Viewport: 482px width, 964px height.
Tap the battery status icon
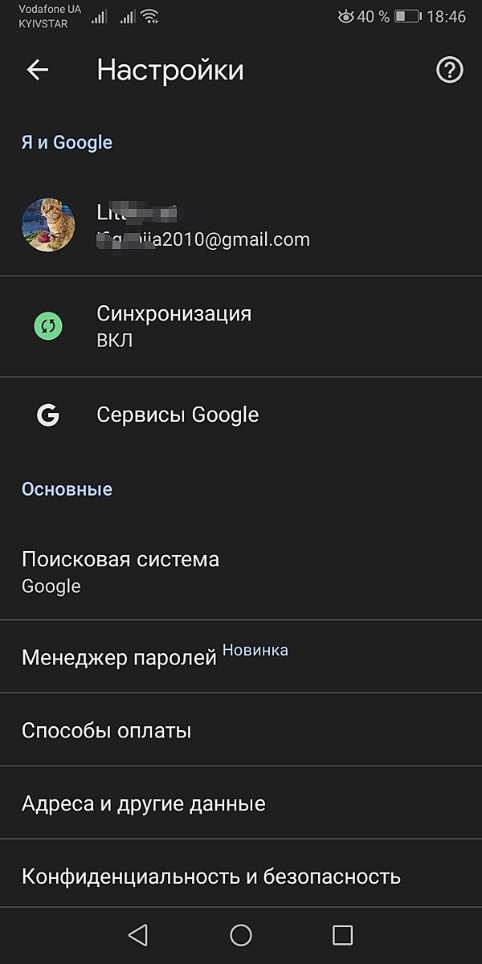(x=407, y=17)
